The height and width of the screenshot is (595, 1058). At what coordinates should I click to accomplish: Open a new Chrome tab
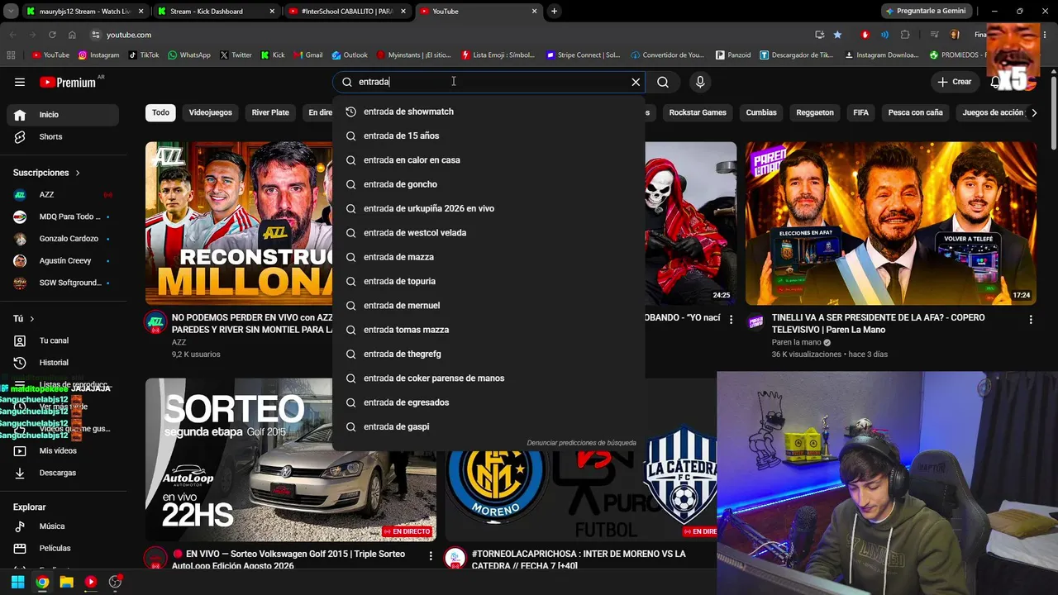pos(554,12)
